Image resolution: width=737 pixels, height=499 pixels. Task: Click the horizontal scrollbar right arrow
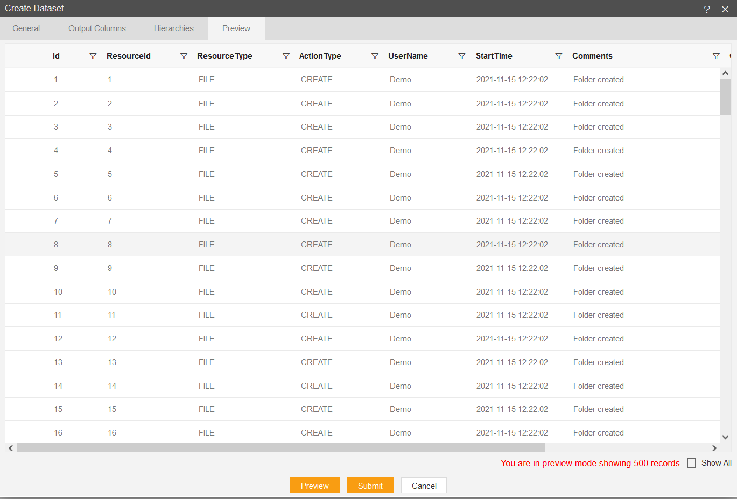(714, 448)
